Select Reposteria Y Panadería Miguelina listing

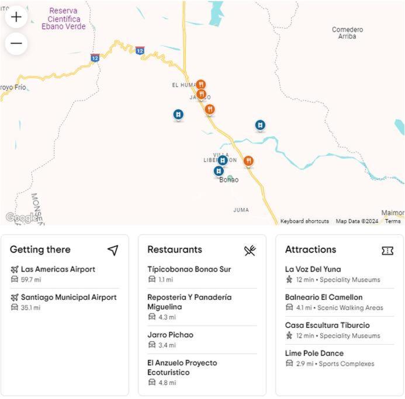(189, 302)
